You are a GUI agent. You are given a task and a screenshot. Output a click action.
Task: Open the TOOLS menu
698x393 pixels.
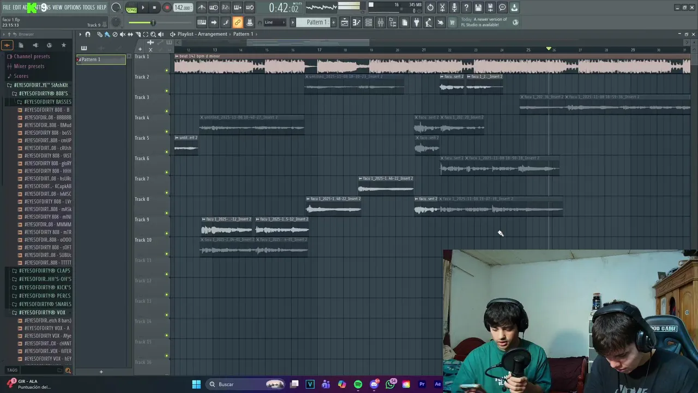pos(89,8)
